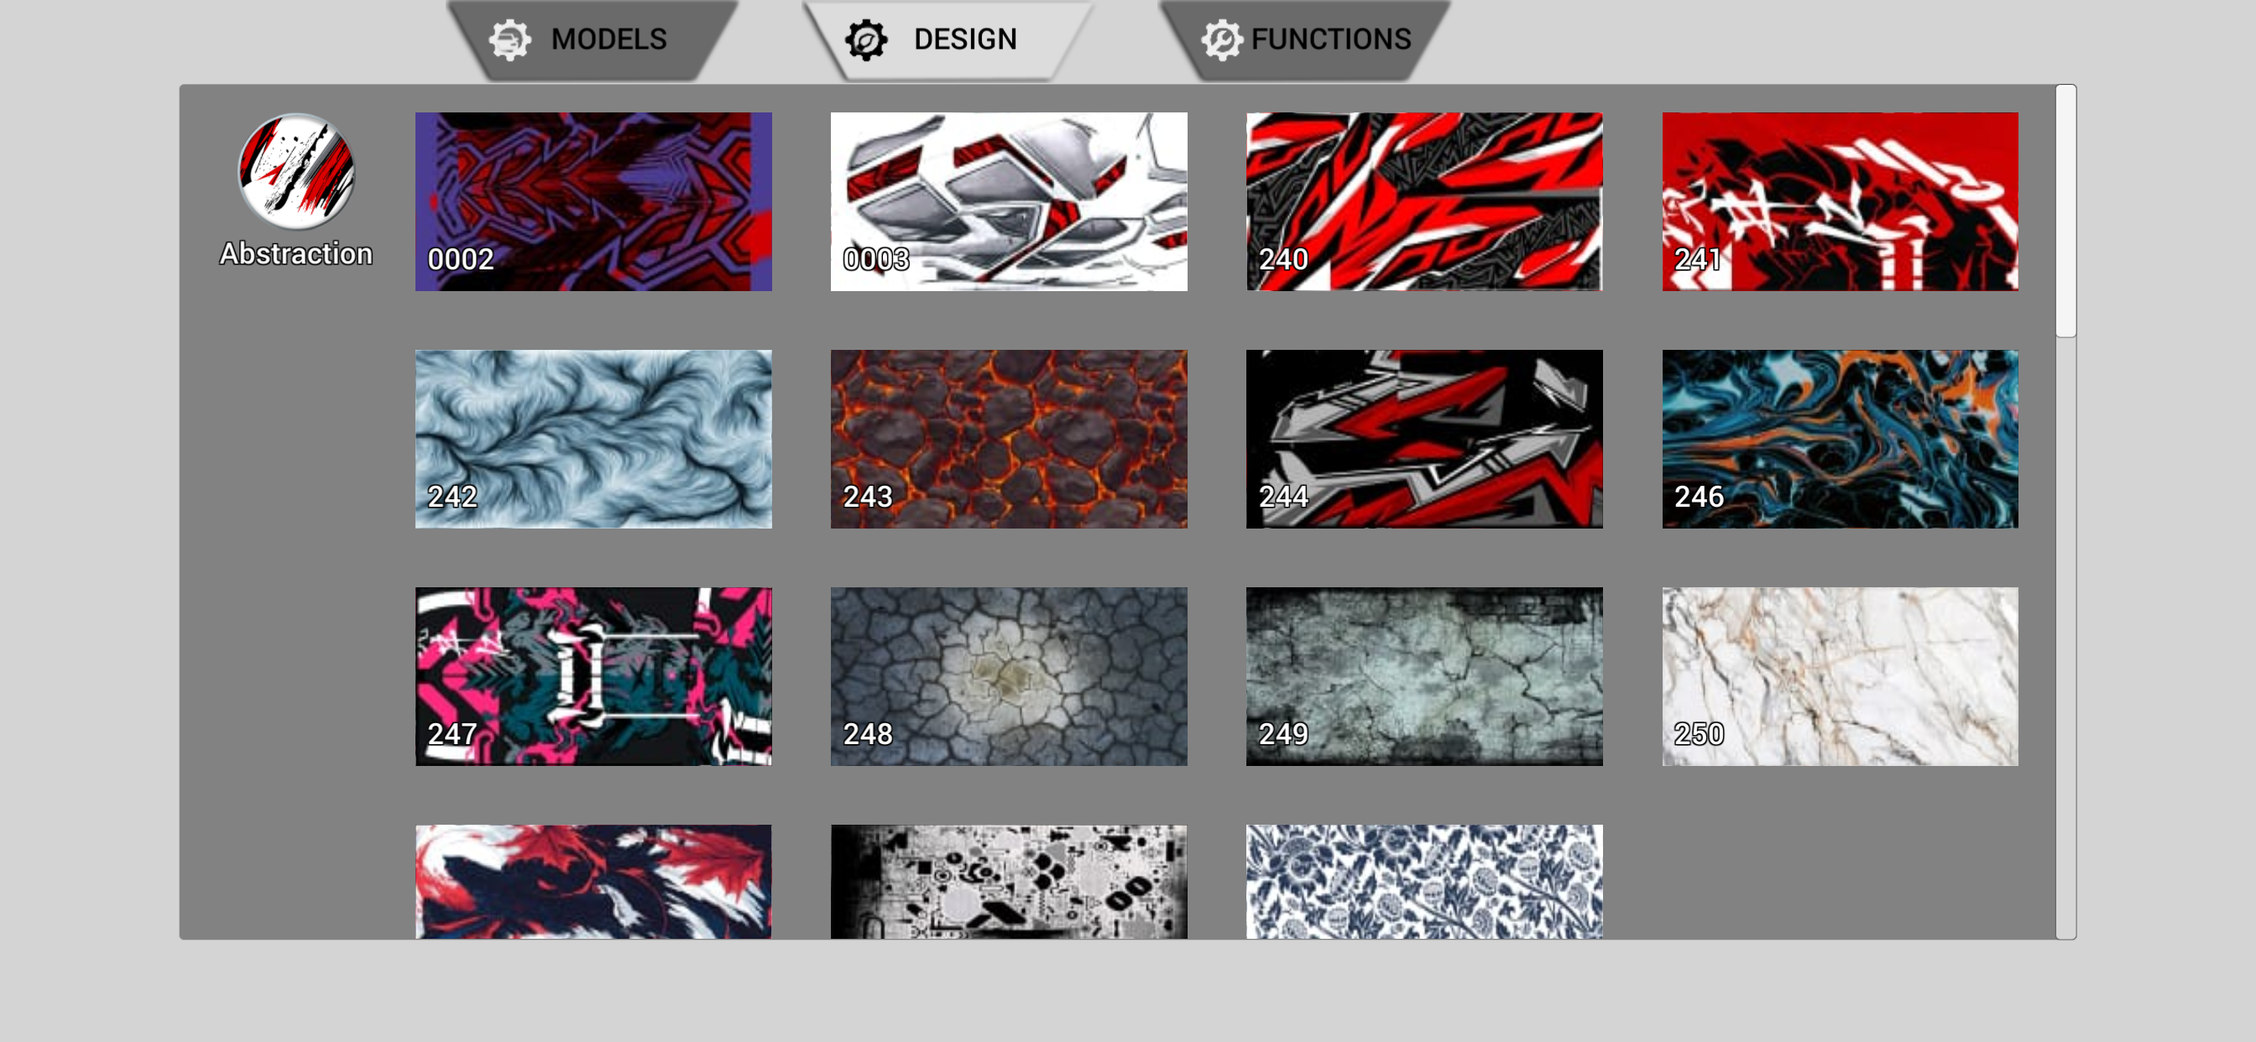Apply design 246 blue orange marble swirl
The width and height of the screenshot is (2256, 1042).
1840,439
